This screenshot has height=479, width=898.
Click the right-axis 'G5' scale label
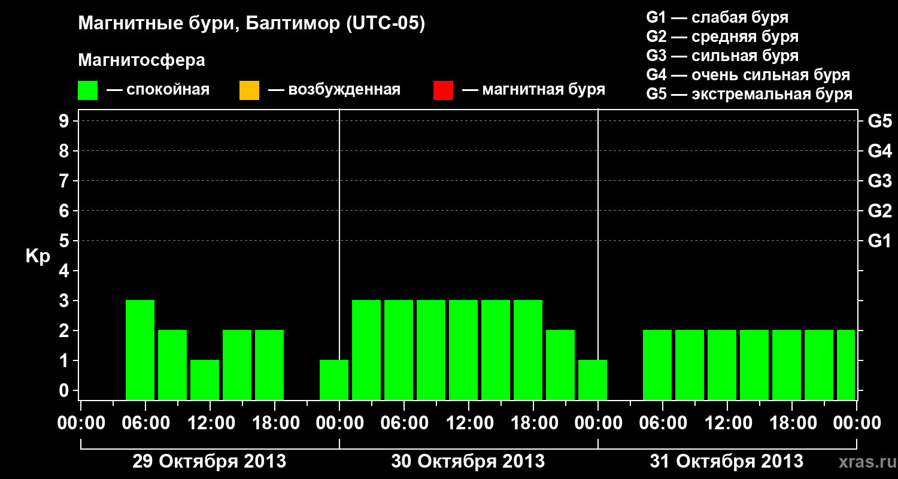879,121
